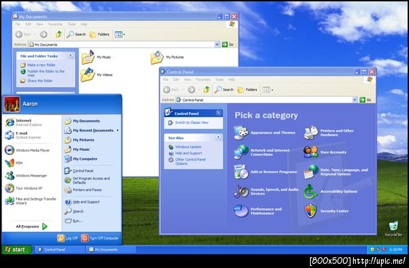This screenshot has width=409, height=268.
Task: Click Folders in the My Documents toolbar
Action: coord(100,34)
